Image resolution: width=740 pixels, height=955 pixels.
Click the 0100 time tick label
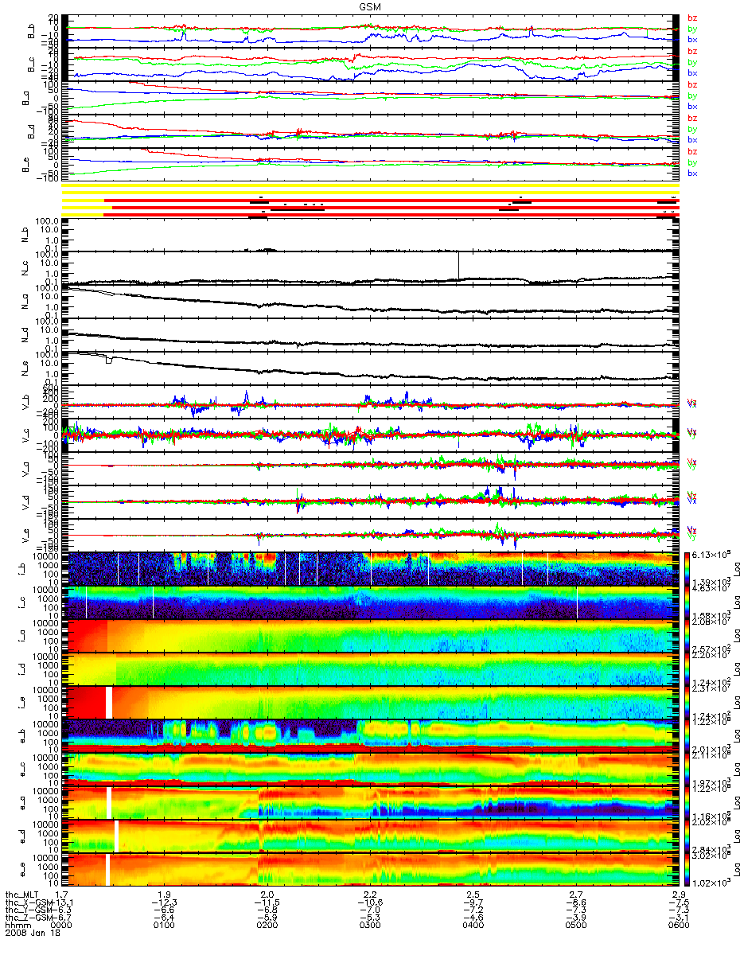coord(165,925)
